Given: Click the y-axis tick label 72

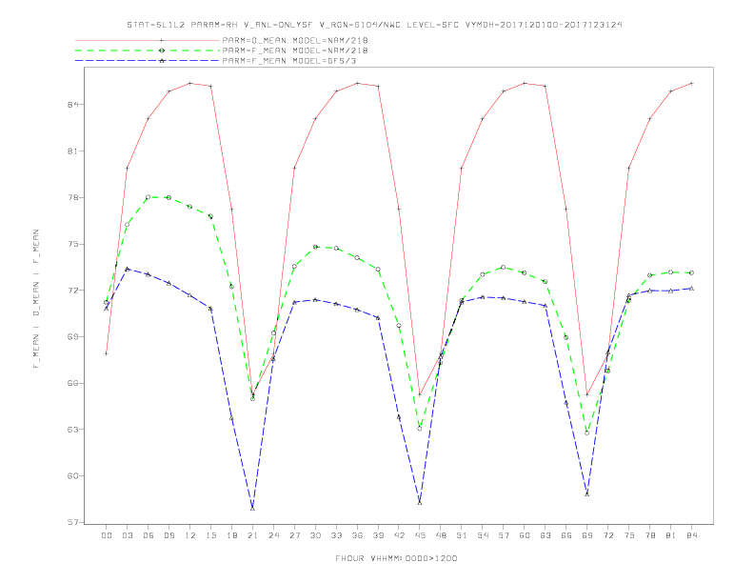Looking at the screenshot, I should pyautogui.click(x=73, y=291).
